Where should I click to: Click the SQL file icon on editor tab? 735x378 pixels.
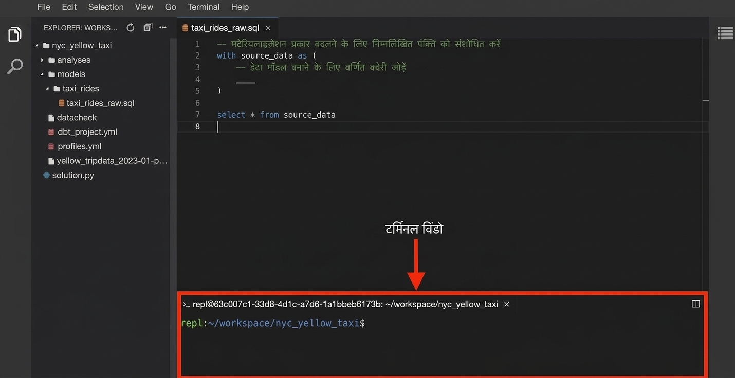(186, 28)
